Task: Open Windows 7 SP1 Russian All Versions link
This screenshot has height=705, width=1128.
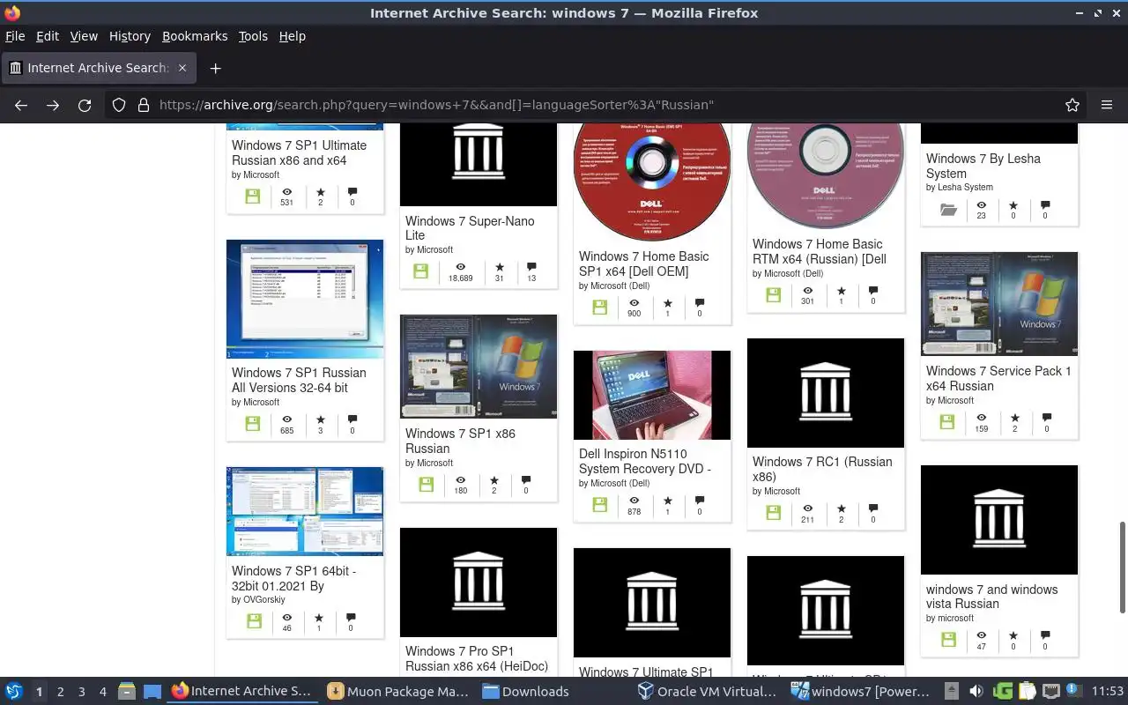Action: tap(299, 380)
